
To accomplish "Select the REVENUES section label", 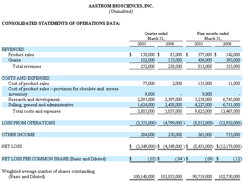I will click(13, 49).
